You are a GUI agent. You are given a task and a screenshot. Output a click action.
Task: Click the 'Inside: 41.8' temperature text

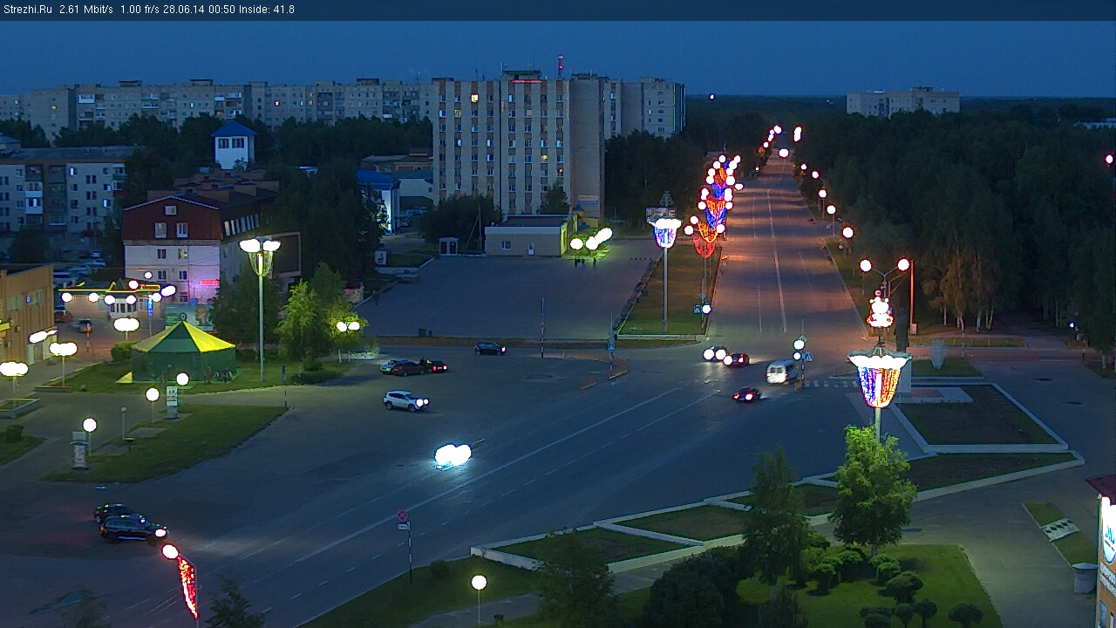tap(267, 10)
